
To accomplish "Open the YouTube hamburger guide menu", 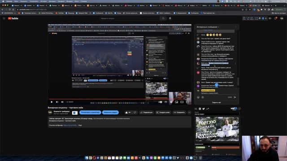I will 4,18.
